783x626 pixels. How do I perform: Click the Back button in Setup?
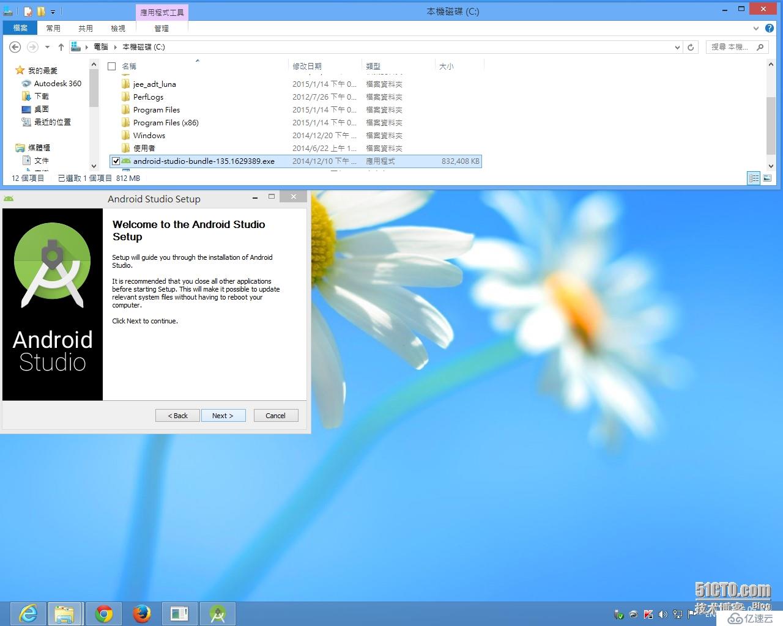click(178, 416)
